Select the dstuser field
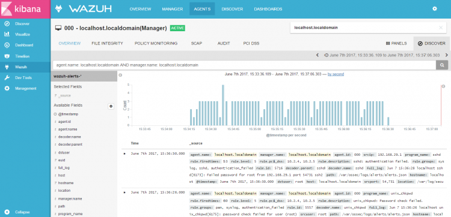Screen dimensions: 451x217 (x=64, y=153)
